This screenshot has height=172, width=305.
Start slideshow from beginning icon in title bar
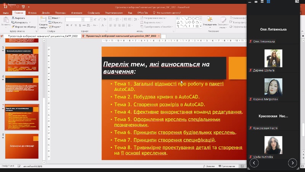(x=23, y=7)
